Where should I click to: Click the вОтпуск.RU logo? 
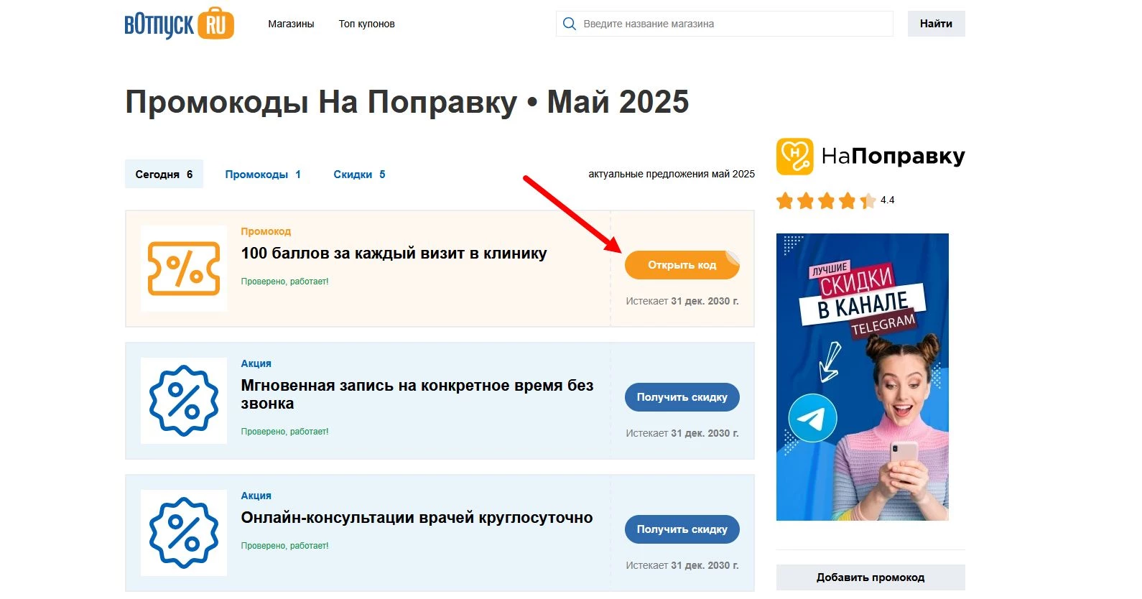pyautogui.click(x=179, y=23)
